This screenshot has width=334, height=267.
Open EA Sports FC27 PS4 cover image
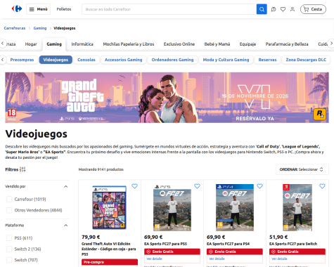pos(235,207)
